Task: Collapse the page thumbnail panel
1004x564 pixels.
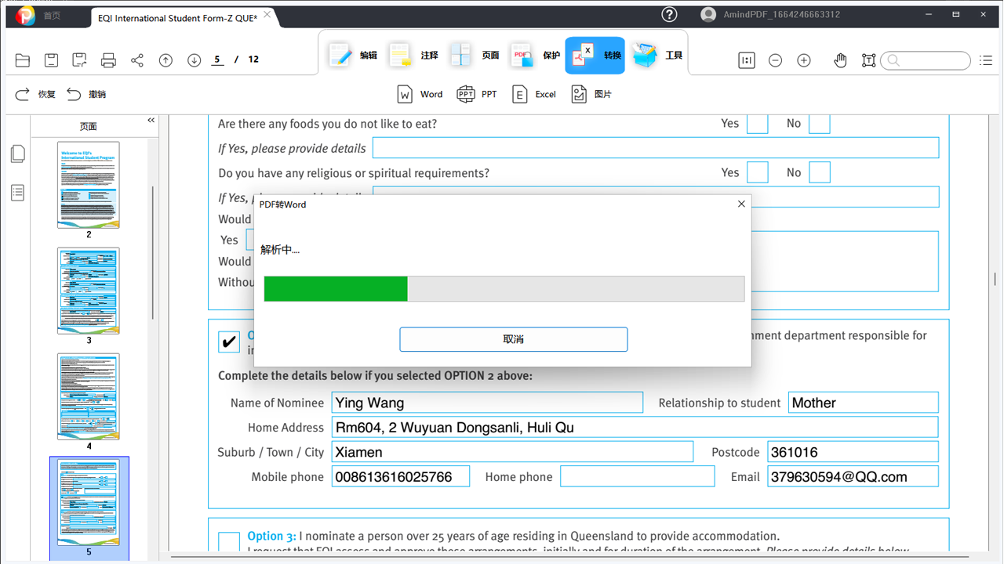Action: (151, 121)
